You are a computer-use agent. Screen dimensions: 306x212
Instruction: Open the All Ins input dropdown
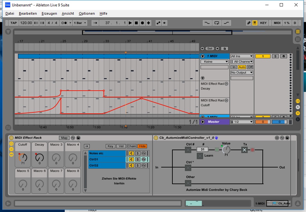[242, 56]
